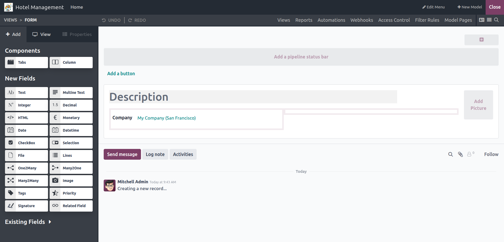Select the Lines field type
Viewport: 504px width, 242px height.
click(x=71, y=155)
